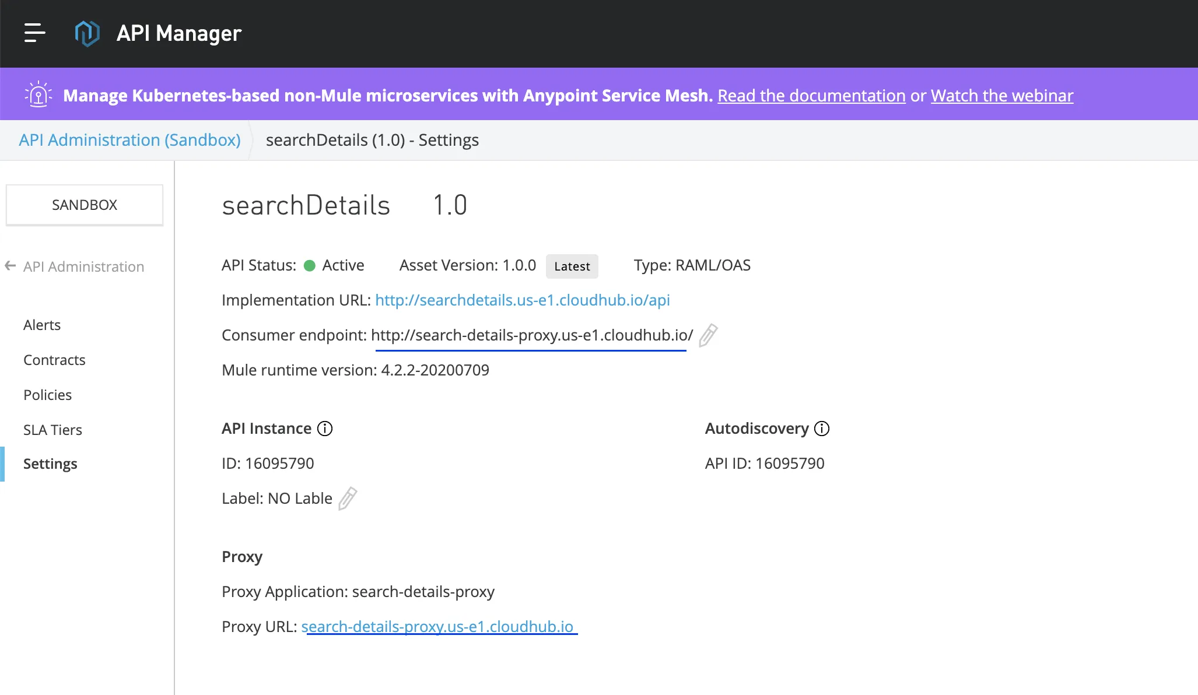Screen dimensions: 1198x695
Task: Open the Alerts section
Action: point(42,325)
